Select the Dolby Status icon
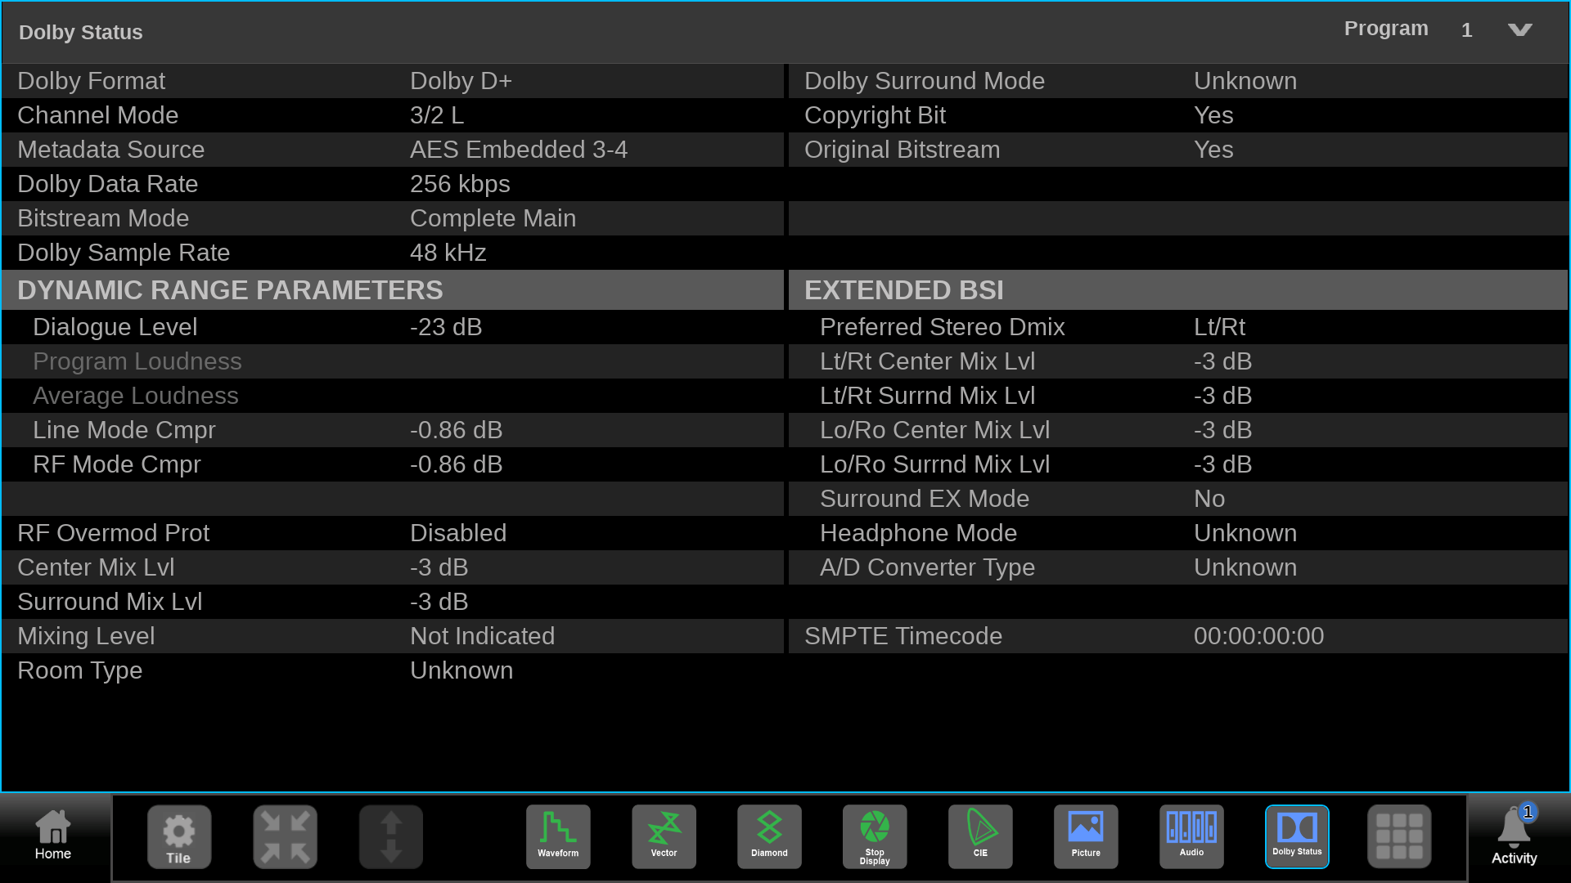The width and height of the screenshot is (1571, 883). tap(1297, 836)
